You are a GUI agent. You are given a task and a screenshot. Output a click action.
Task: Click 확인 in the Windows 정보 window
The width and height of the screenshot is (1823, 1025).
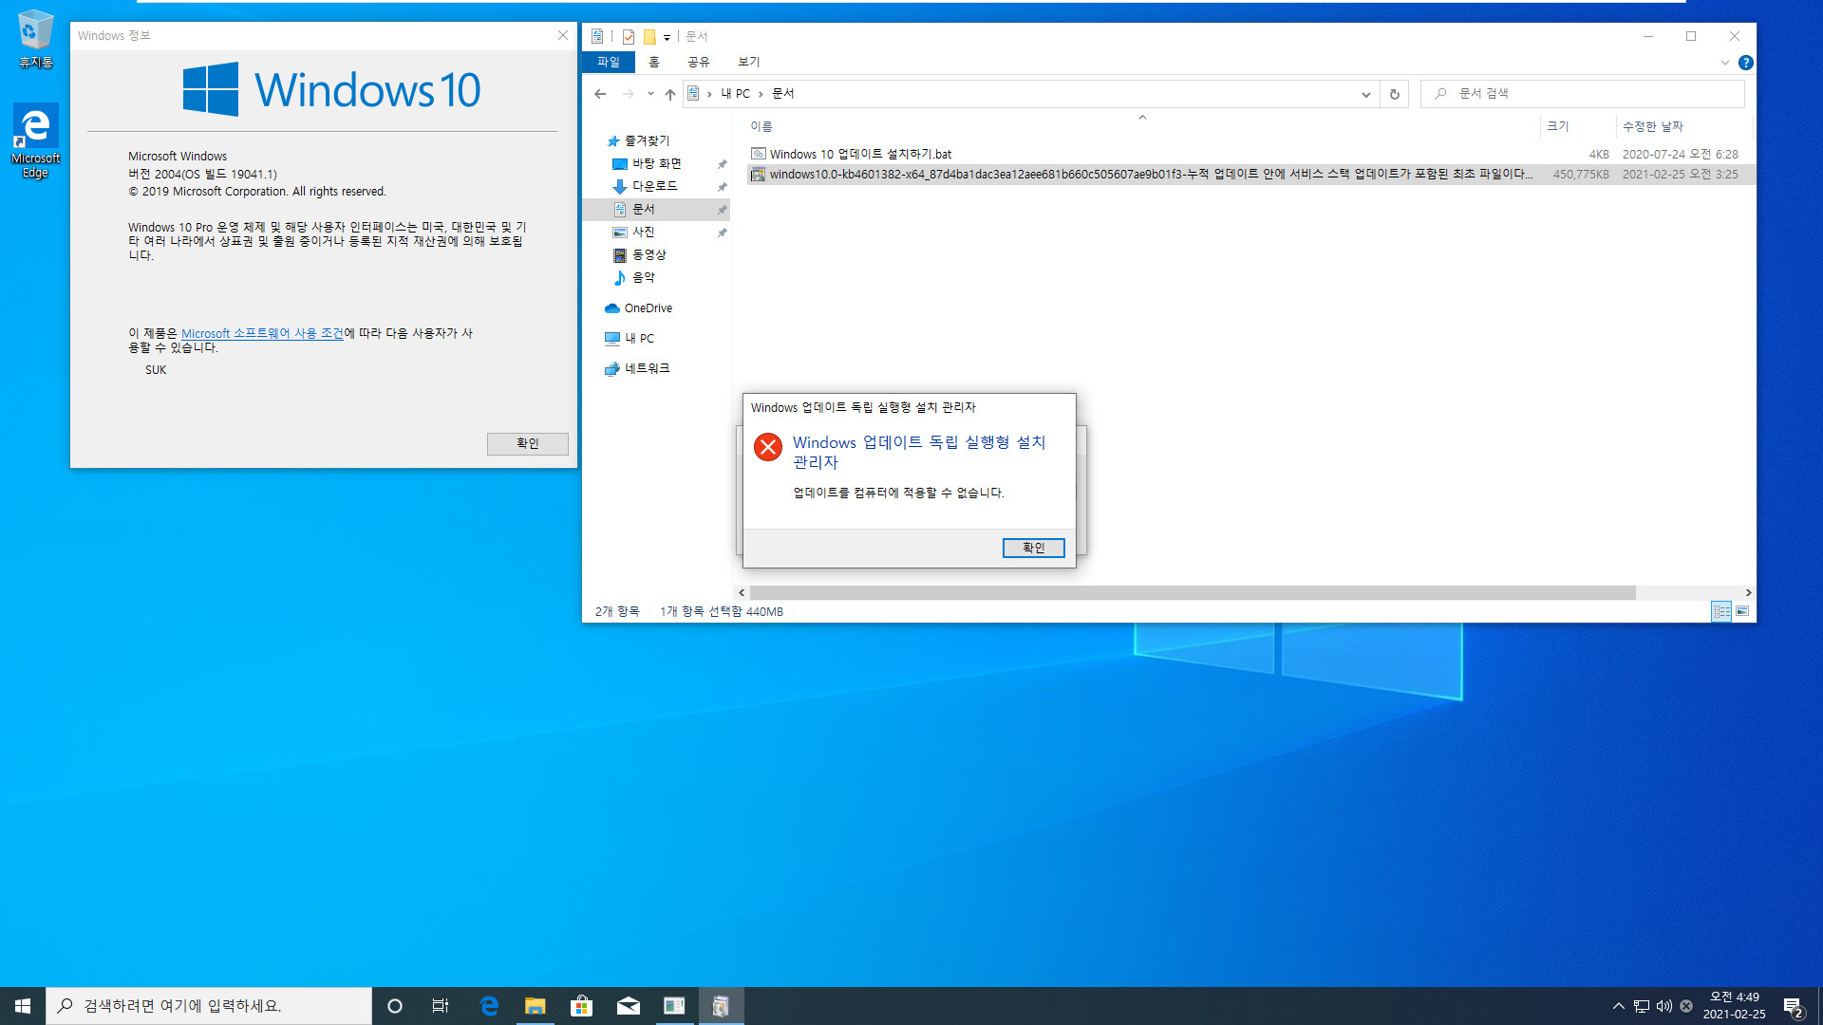coord(527,443)
